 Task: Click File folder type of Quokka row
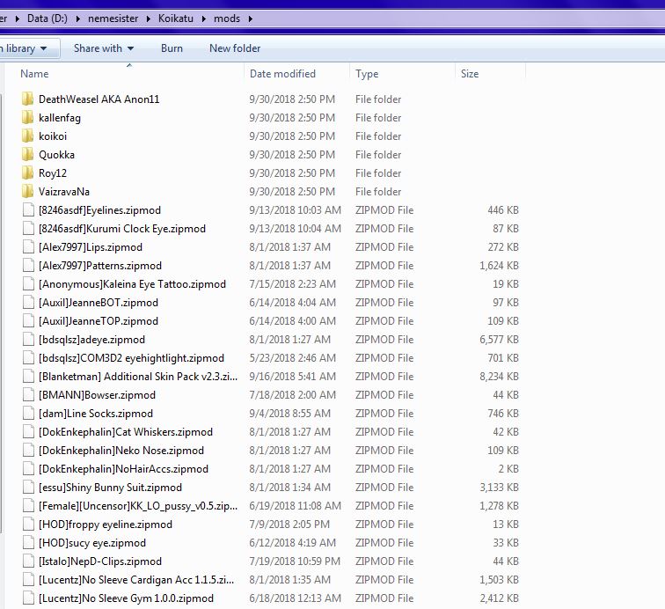tap(378, 155)
